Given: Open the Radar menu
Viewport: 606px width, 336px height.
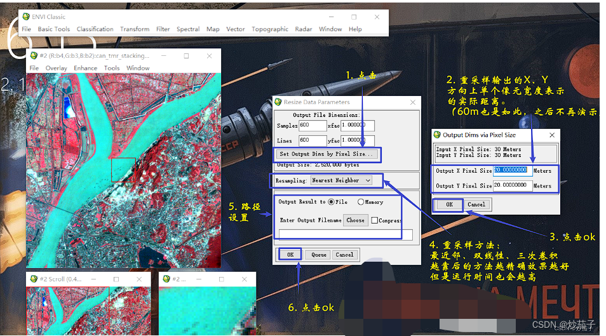Looking at the screenshot, I should (x=304, y=29).
